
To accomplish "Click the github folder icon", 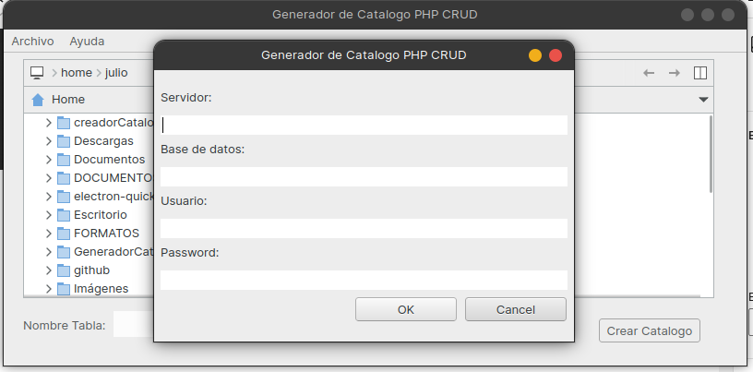I will pos(64,270).
